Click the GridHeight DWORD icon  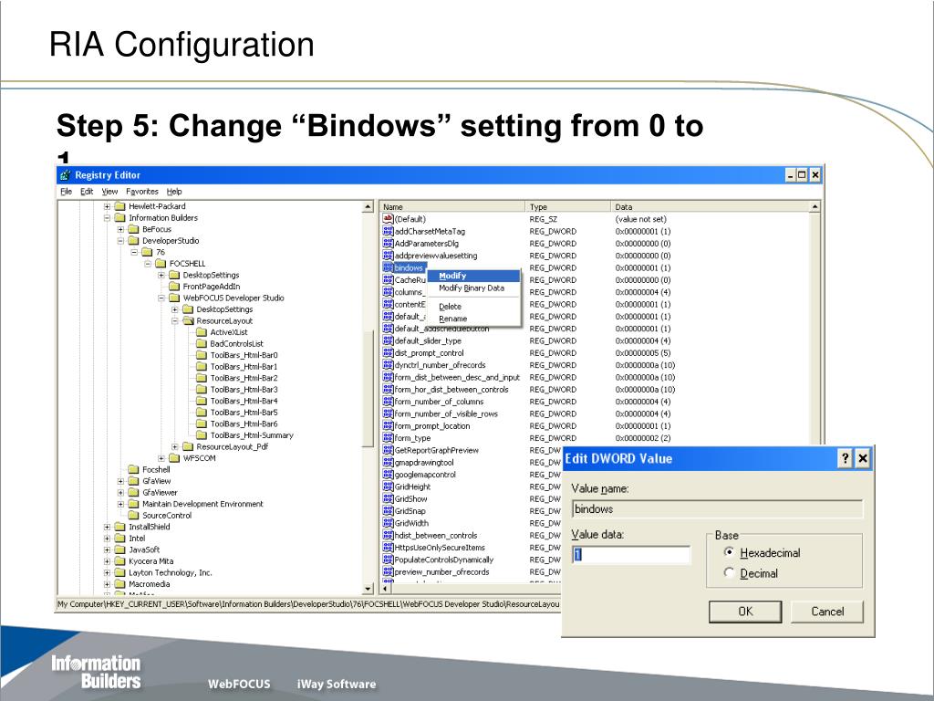tap(388, 487)
